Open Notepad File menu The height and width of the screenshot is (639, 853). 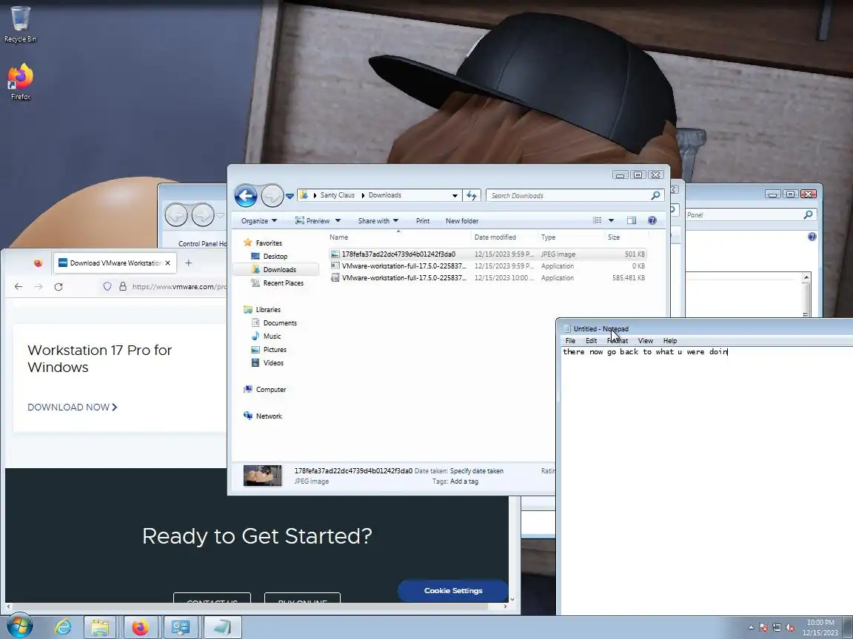click(570, 341)
